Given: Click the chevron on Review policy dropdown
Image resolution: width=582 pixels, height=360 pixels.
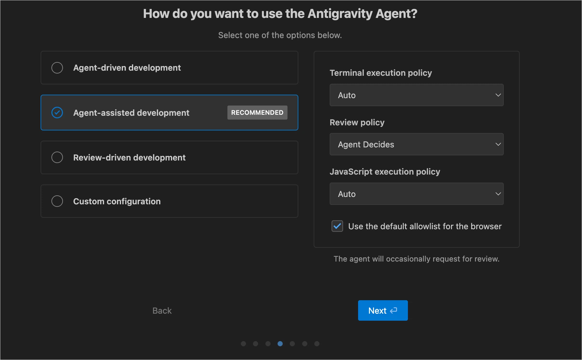Looking at the screenshot, I should [x=498, y=144].
